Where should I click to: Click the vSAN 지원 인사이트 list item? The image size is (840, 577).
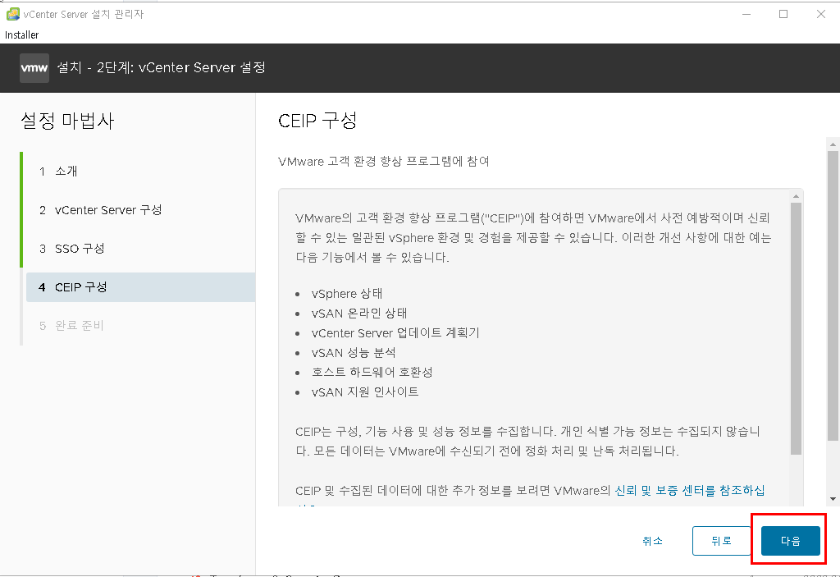(365, 392)
